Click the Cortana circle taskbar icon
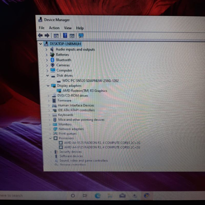 point(73,196)
